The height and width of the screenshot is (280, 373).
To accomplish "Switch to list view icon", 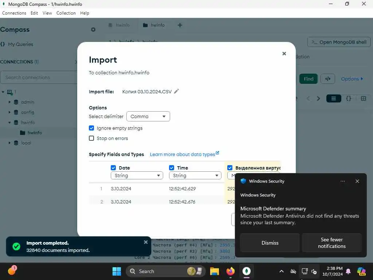I will 334,98.
